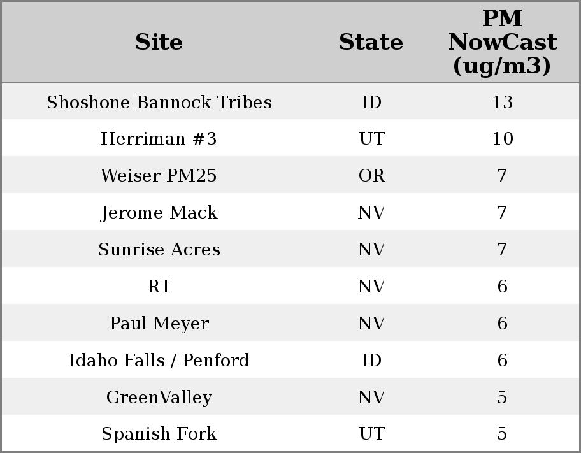
Task: Click the PM value 13 cell
Action: [x=502, y=103]
